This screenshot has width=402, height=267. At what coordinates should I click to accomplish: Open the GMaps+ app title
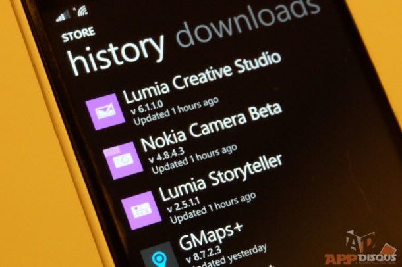[211, 237]
